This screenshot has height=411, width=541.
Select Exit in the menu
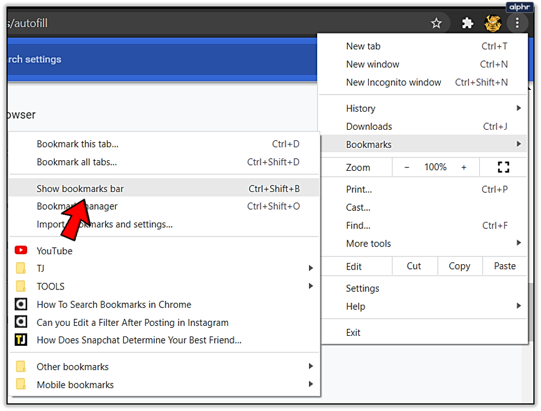[423, 332]
